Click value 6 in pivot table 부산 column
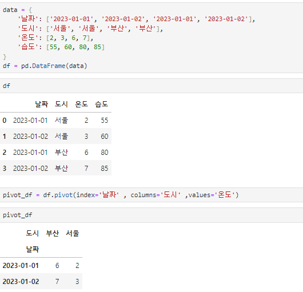The image size is (303, 292). click(57, 266)
